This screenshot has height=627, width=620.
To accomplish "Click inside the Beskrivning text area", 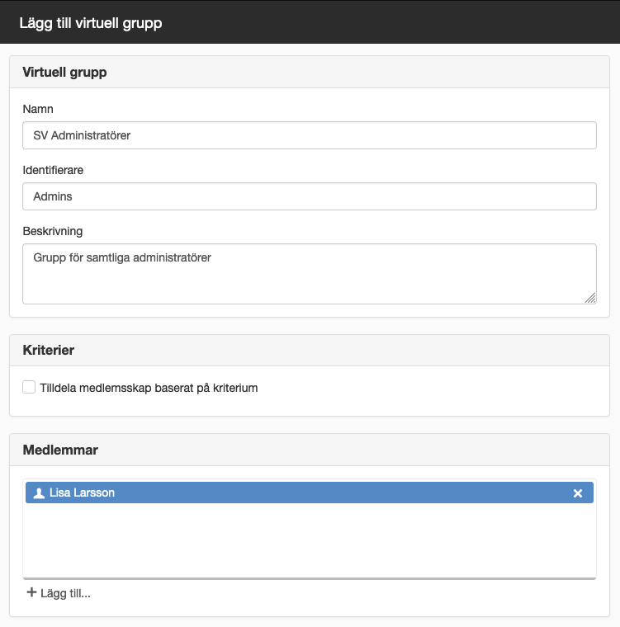I will [310, 274].
